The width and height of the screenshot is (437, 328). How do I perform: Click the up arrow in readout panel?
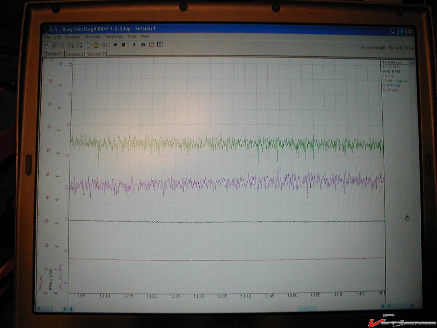pos(411,63)
